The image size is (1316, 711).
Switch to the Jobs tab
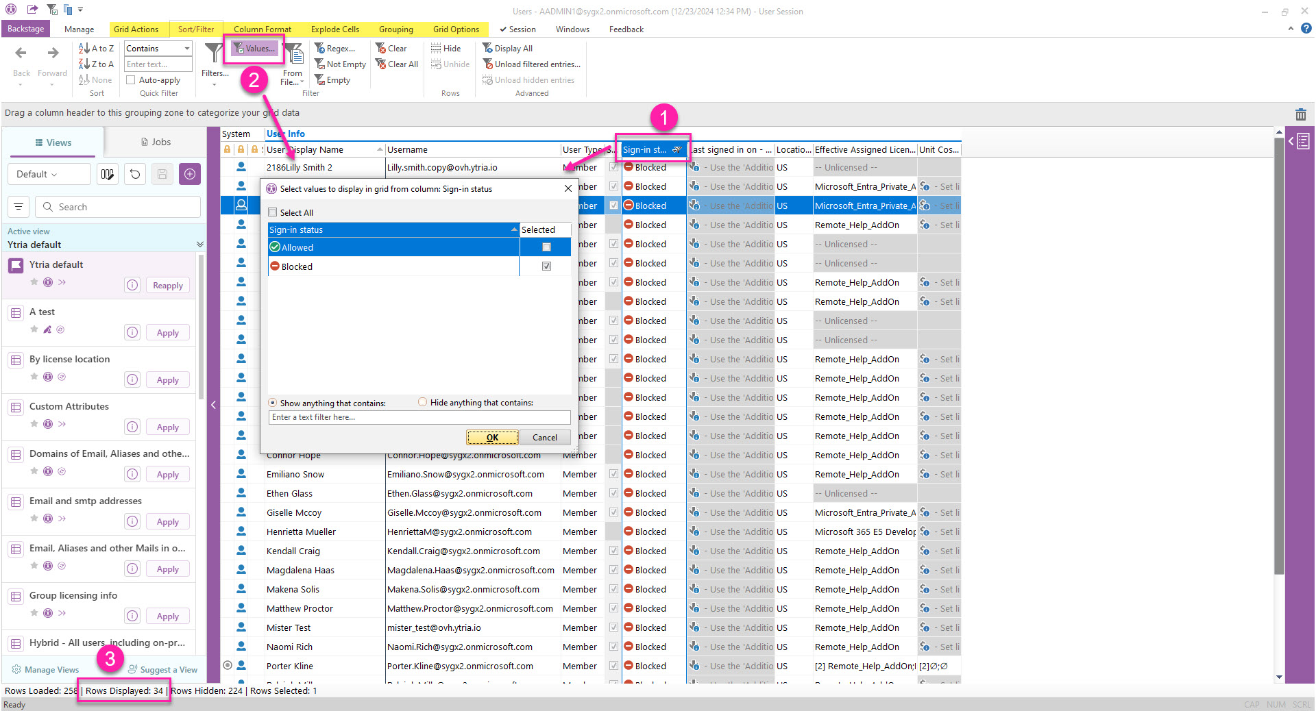click(156, 142)
